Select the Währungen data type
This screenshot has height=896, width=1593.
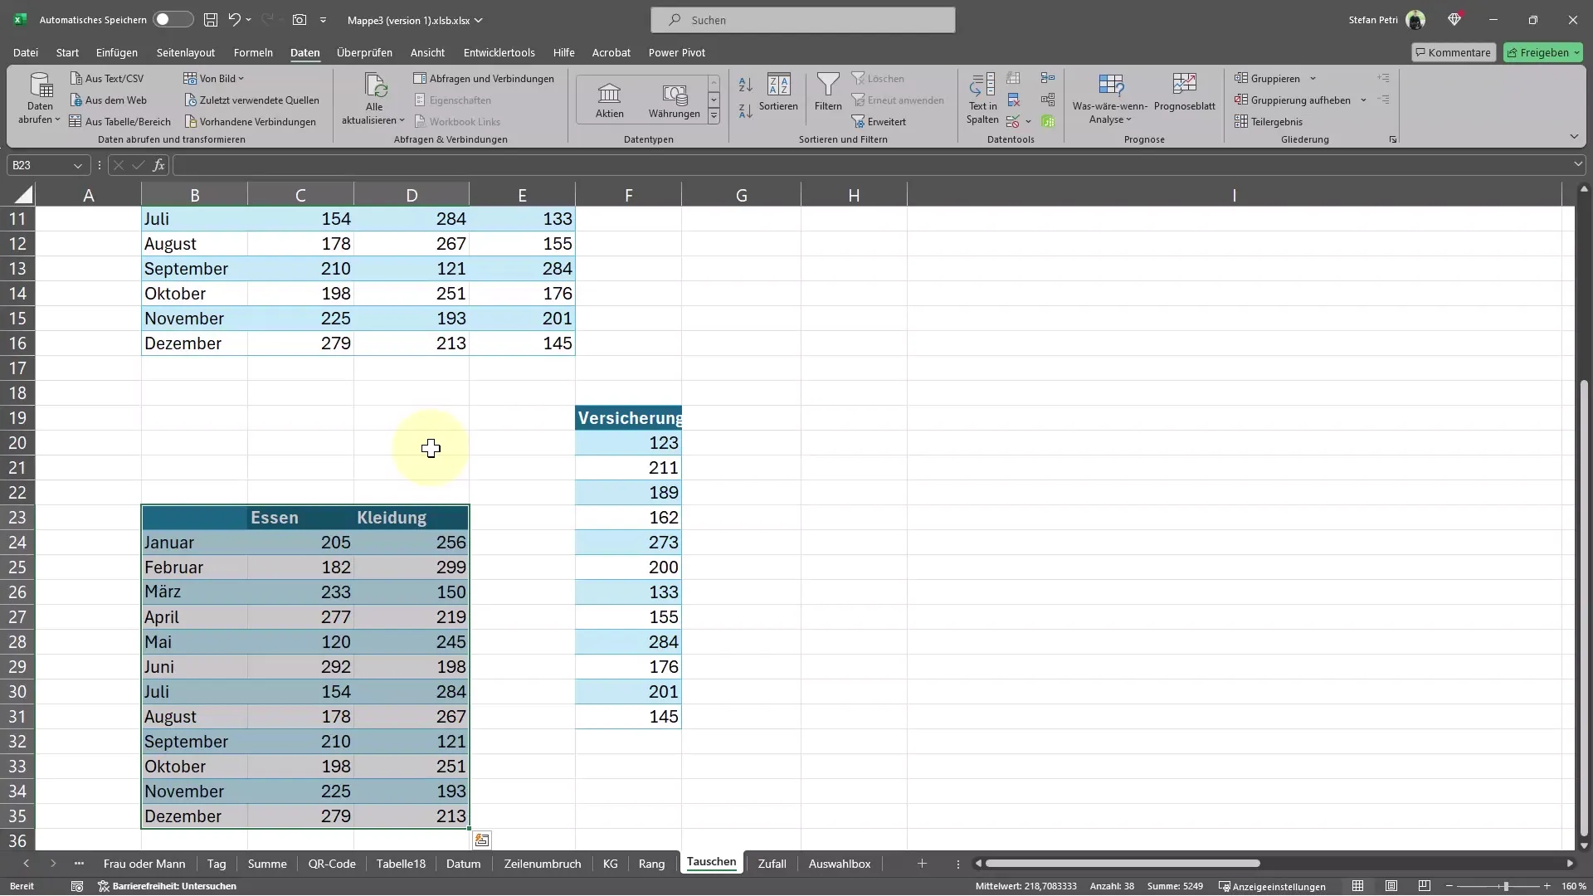674,100
